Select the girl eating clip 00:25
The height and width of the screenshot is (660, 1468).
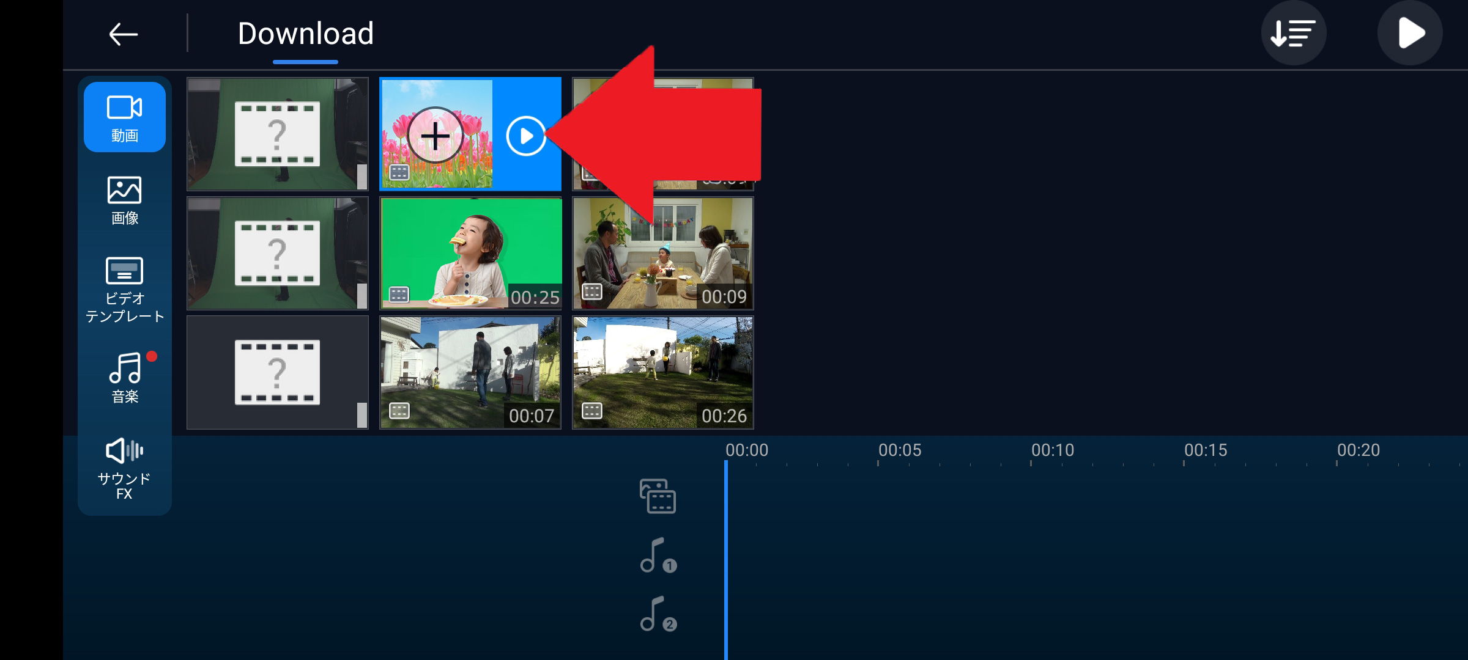470,253
